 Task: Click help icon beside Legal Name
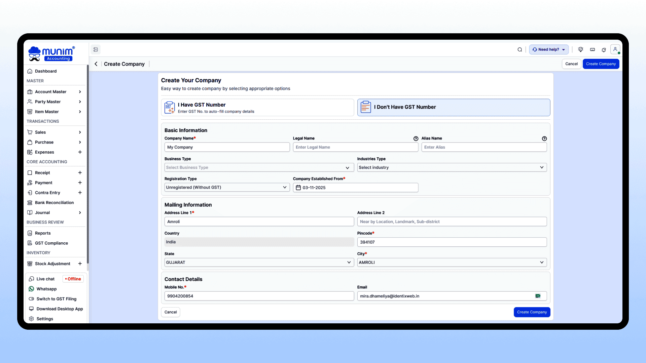(416, 138)
